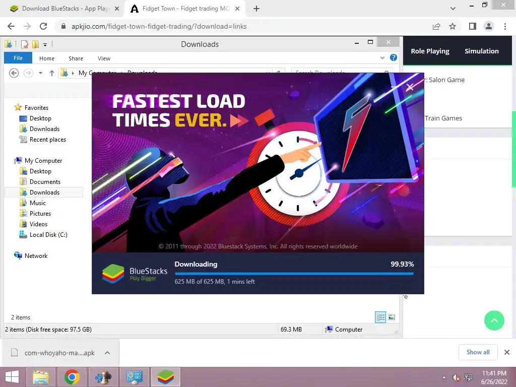Open a new Chrome tab with plus icon

(256, 9)
